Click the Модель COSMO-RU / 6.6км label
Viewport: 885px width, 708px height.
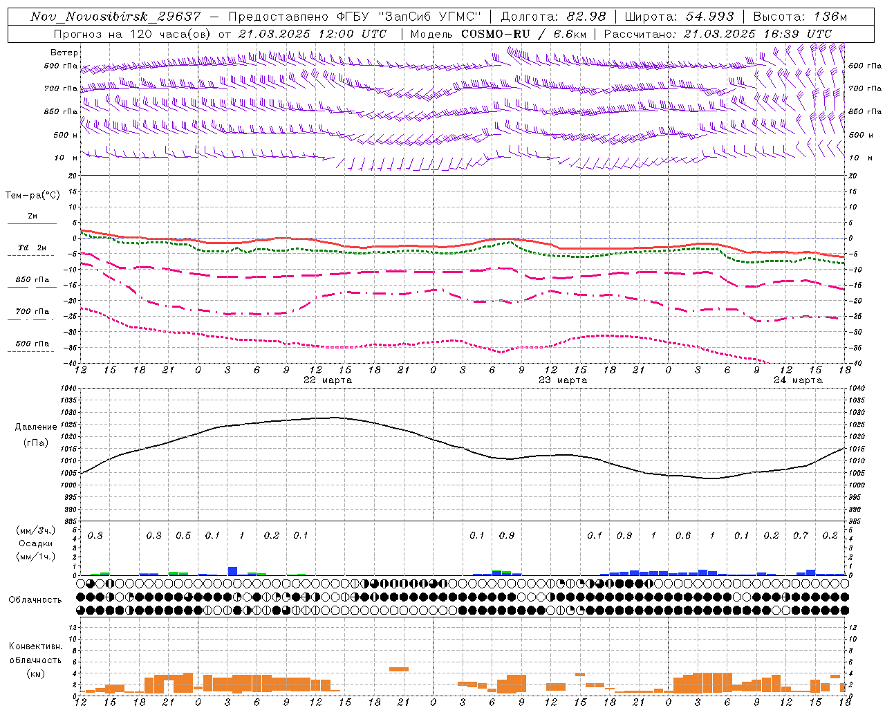(499, 34)
